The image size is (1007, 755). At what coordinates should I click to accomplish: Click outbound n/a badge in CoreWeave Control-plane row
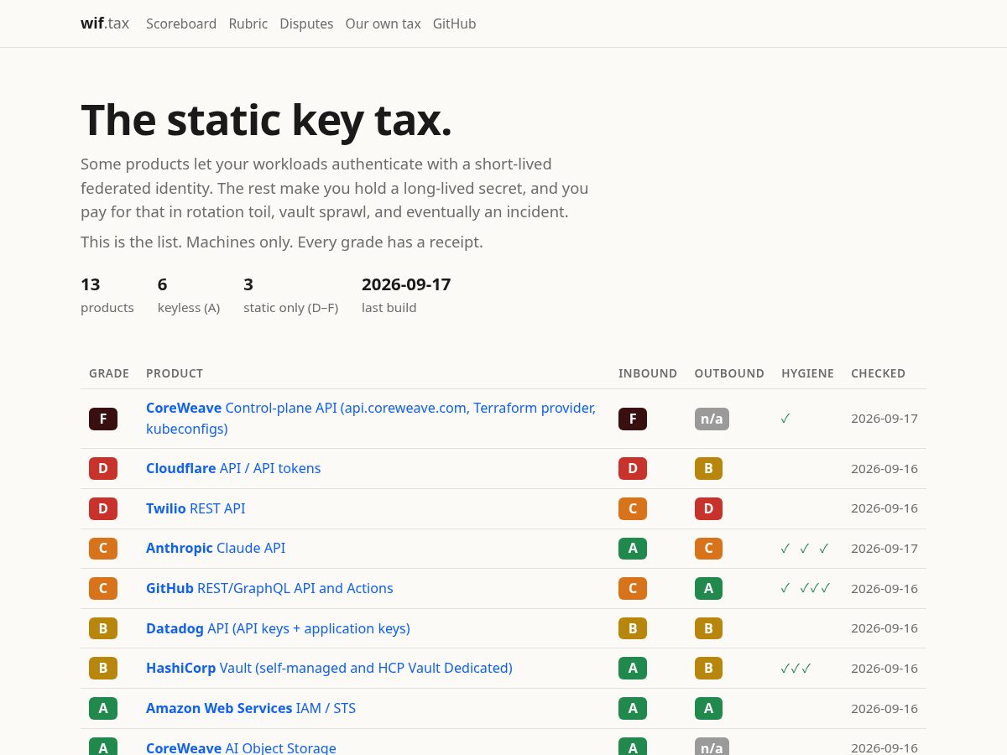click(x=712, y=419)
